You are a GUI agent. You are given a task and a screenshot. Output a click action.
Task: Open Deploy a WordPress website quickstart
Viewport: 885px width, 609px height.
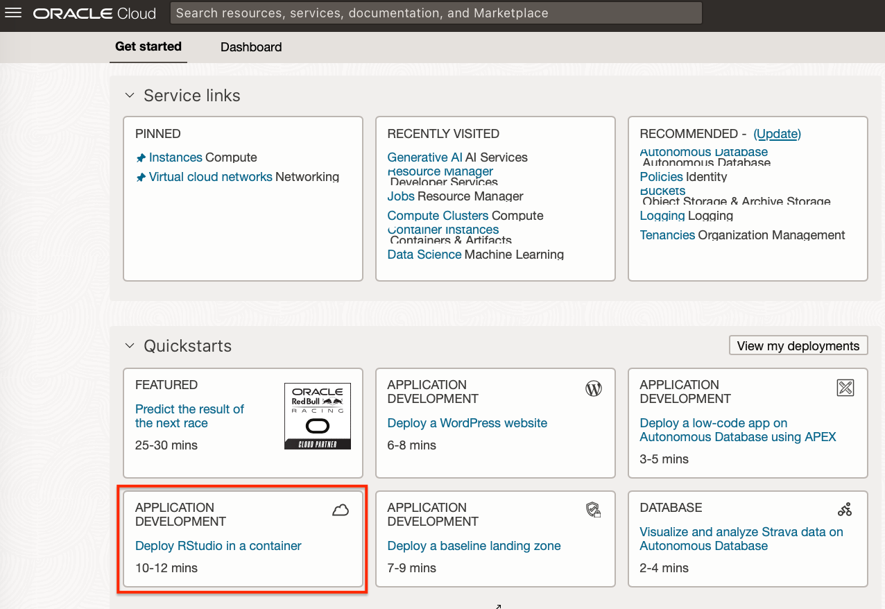(467, 423)
